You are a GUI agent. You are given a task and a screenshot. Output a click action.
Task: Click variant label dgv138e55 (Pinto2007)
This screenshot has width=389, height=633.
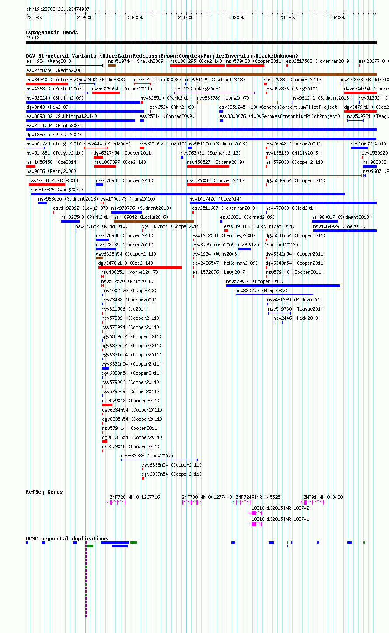pyautogui.click(x=53, y=135)
